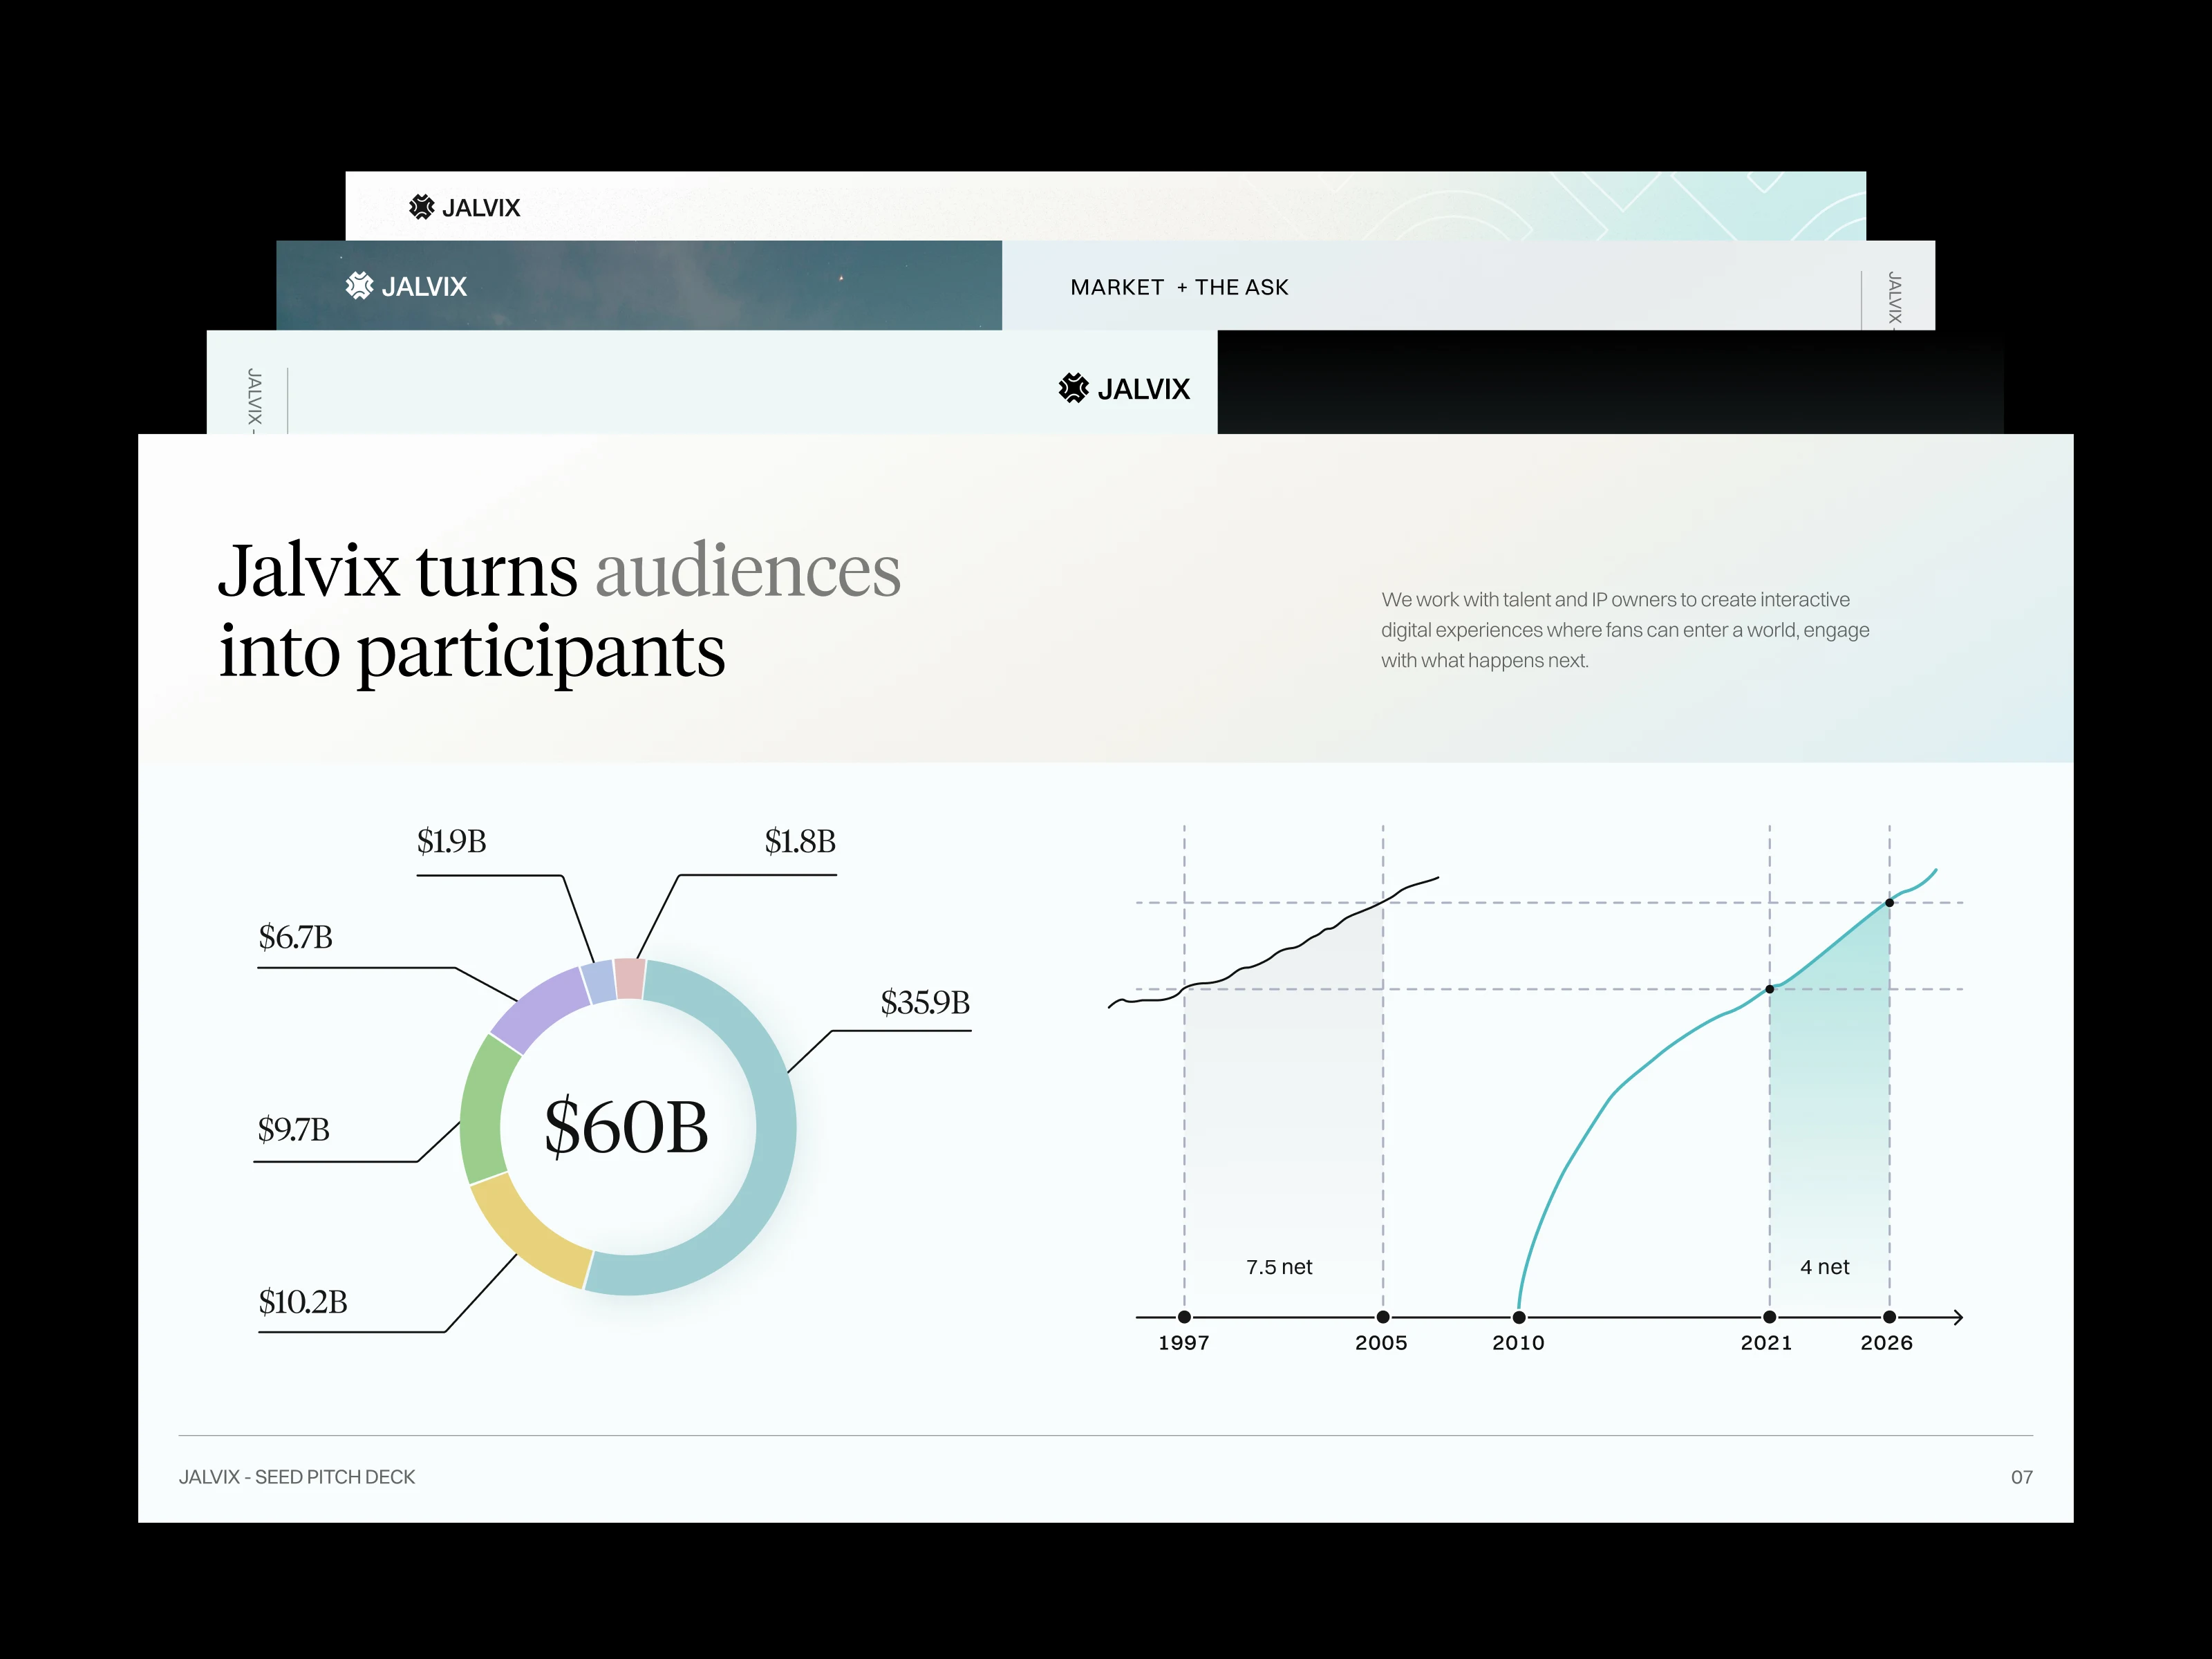
Task: Click the Jalvix logo on the third slide
Action: (1124, 388)
